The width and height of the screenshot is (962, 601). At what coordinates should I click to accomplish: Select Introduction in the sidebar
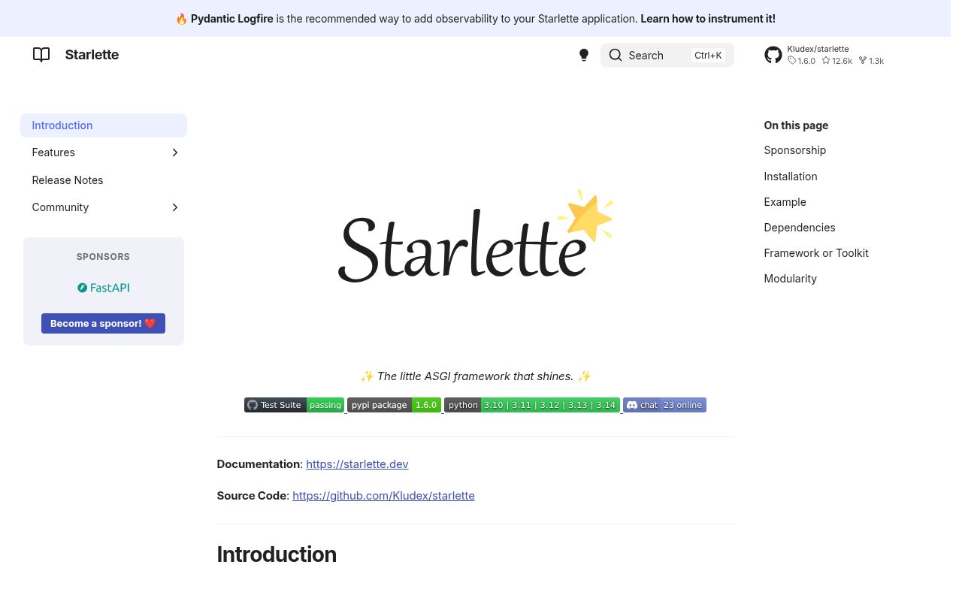[104, 125]
